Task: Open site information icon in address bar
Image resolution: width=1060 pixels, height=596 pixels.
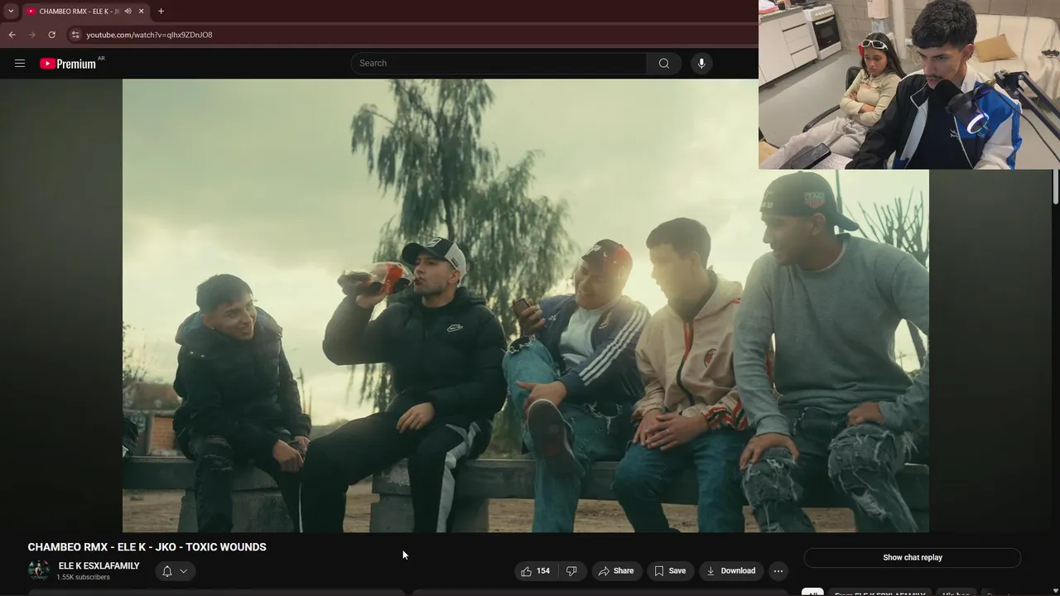Action: pyautogui.click(x=75, y=35)
